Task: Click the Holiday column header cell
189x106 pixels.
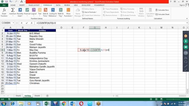Action: click(x=42, y=31)
